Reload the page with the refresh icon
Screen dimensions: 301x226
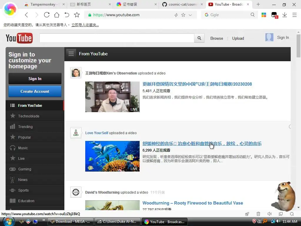[47, 15]
